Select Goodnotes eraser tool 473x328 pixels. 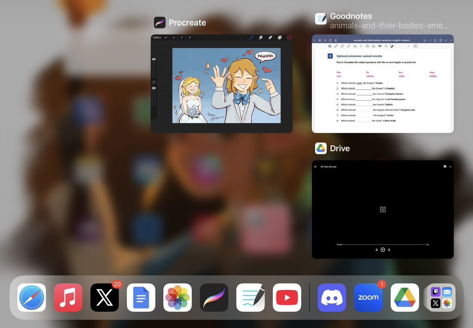pyautogui.click(x=342, y=46)
